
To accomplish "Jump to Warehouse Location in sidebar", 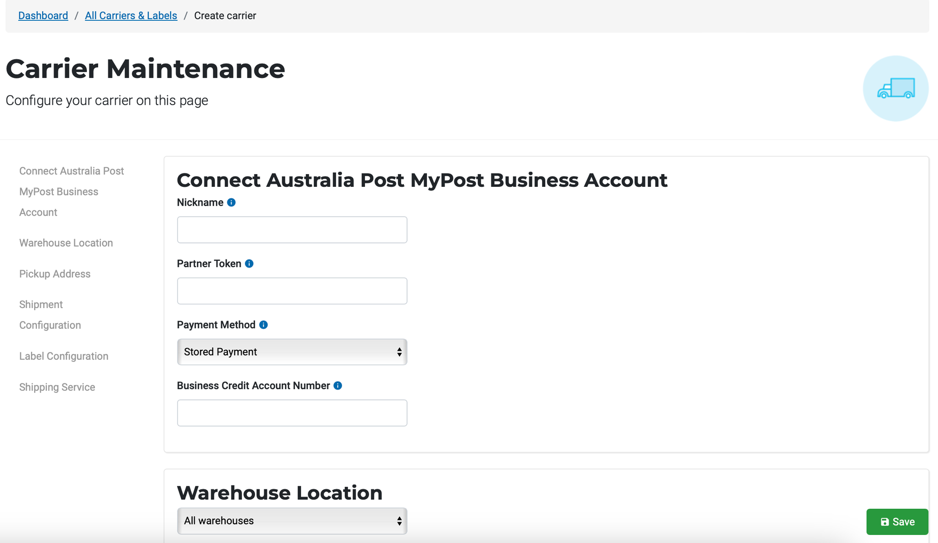I will click(66, 243).
